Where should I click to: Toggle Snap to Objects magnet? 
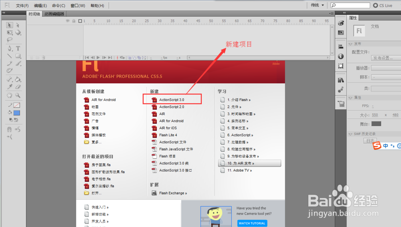click(10, 129)
